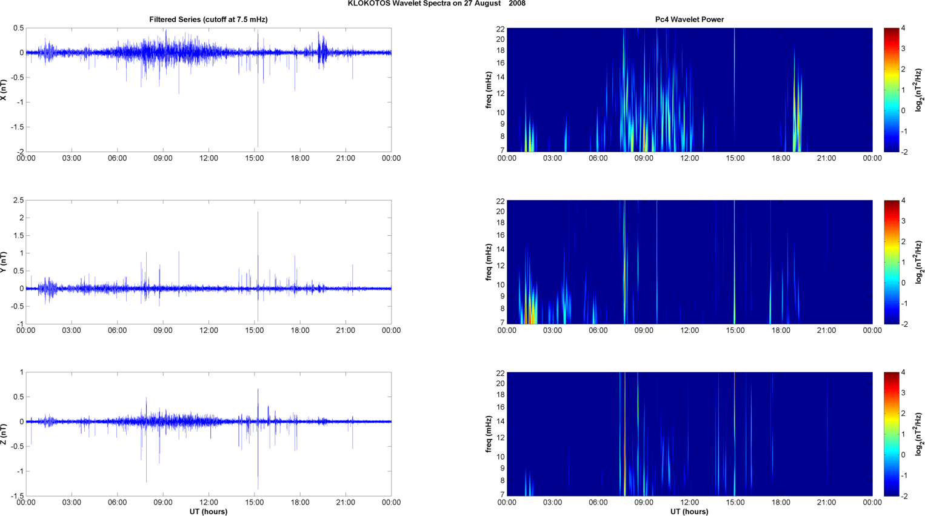925x516 pixels.
Task: Click the X (nT) axis label
Action: (x=4, y=90)
